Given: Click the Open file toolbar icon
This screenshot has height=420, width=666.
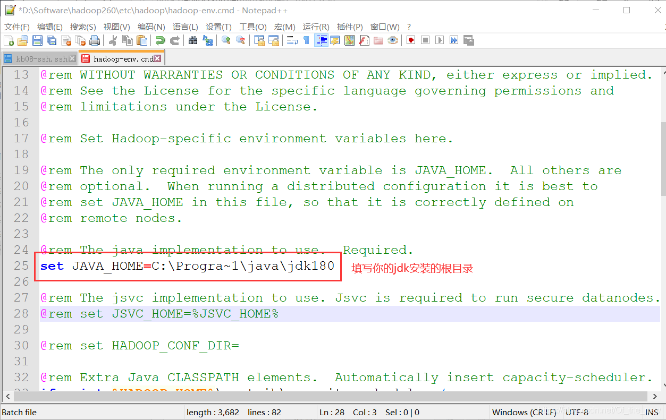Looking at the screenshot, I should click(22, 40).
